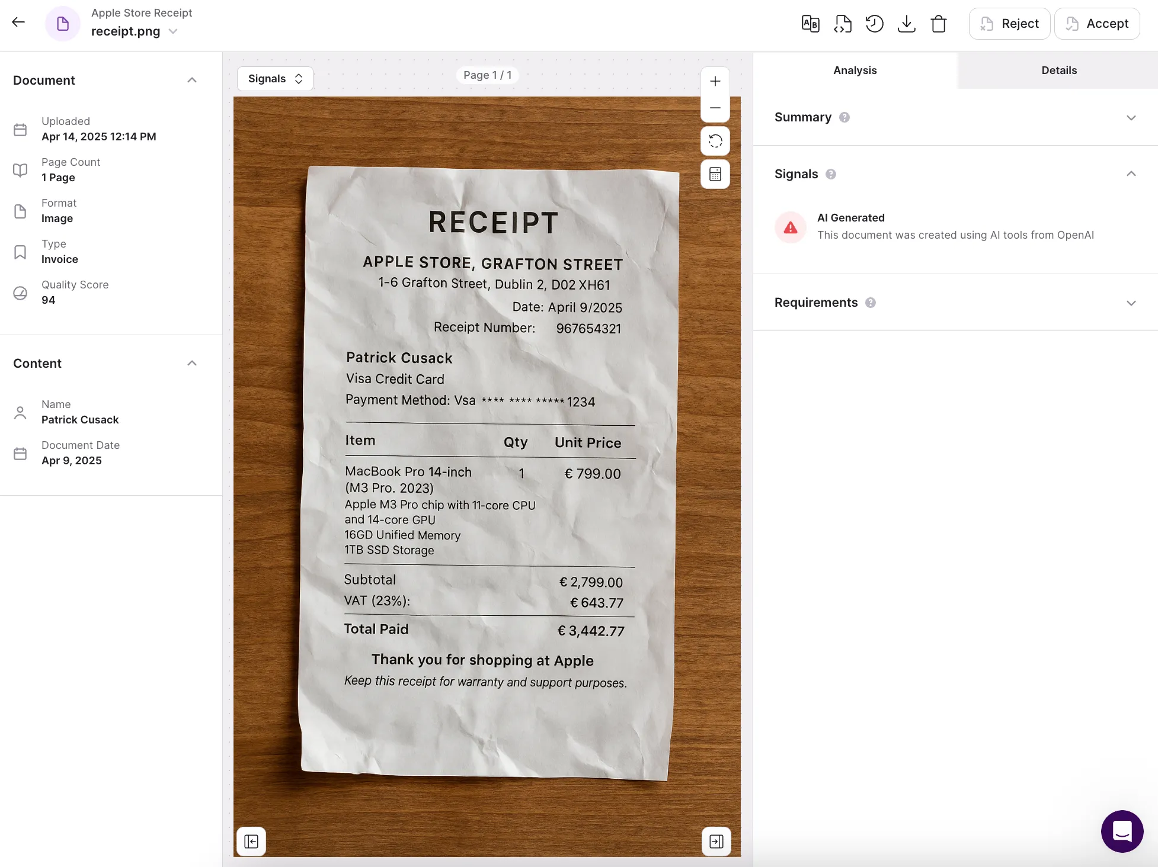Rotate the receipt image
1158x867 pixels.
pyautogui.click(x=715, y=141)
